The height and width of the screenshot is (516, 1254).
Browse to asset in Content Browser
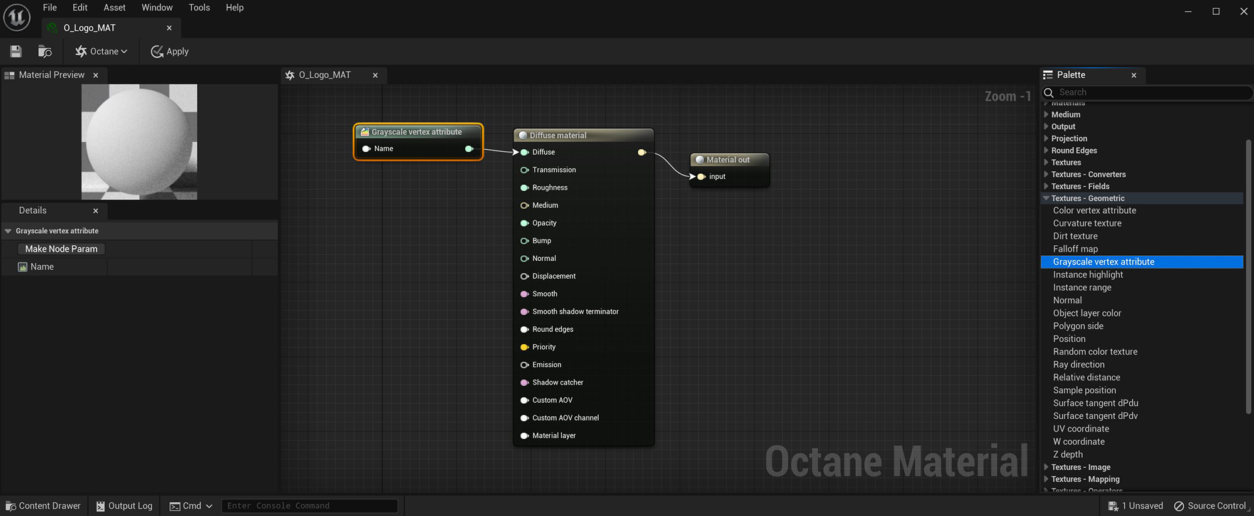tap(45, 51)
